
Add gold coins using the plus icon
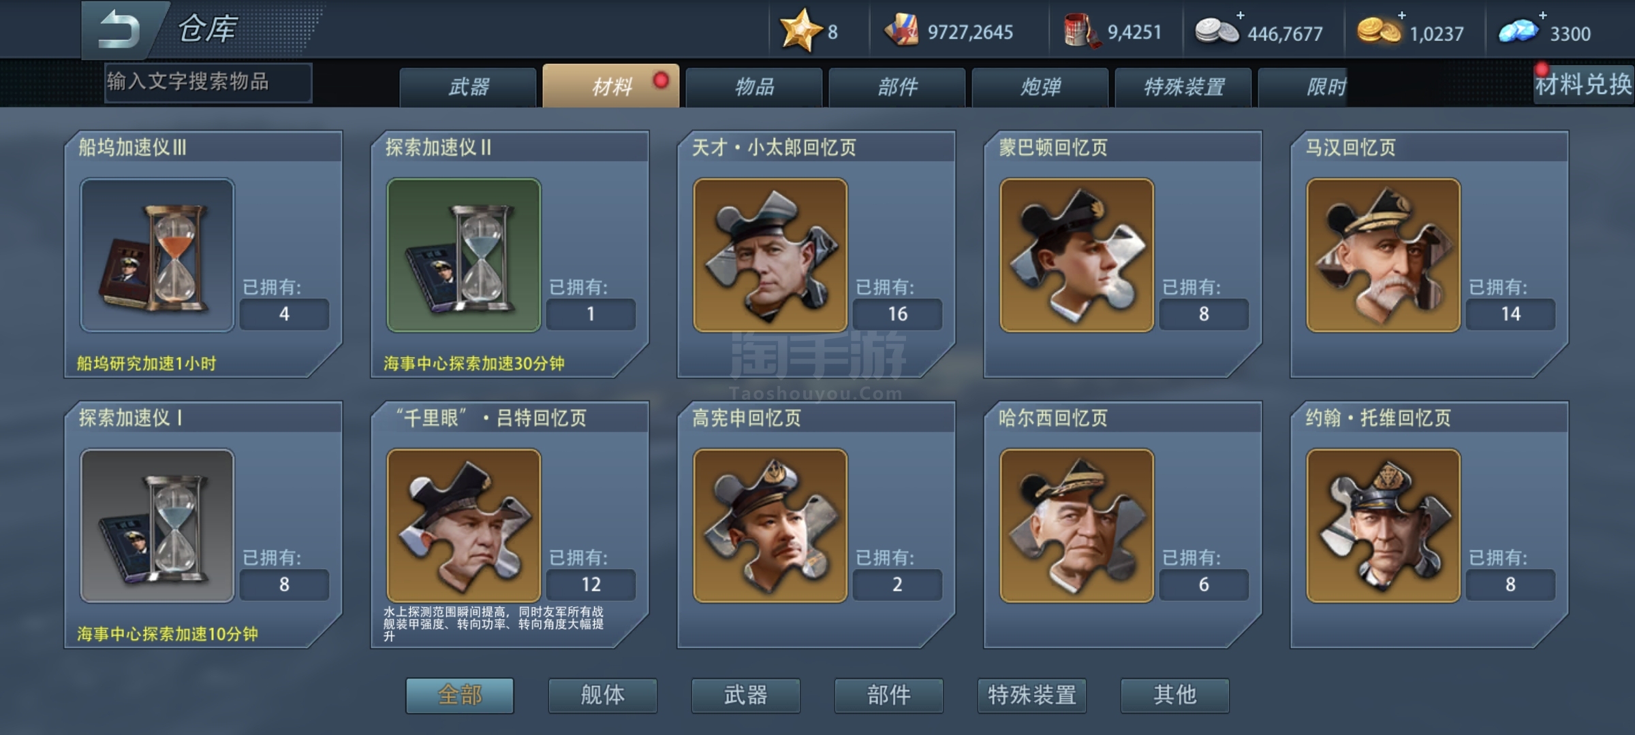(x=1401, y=15)
